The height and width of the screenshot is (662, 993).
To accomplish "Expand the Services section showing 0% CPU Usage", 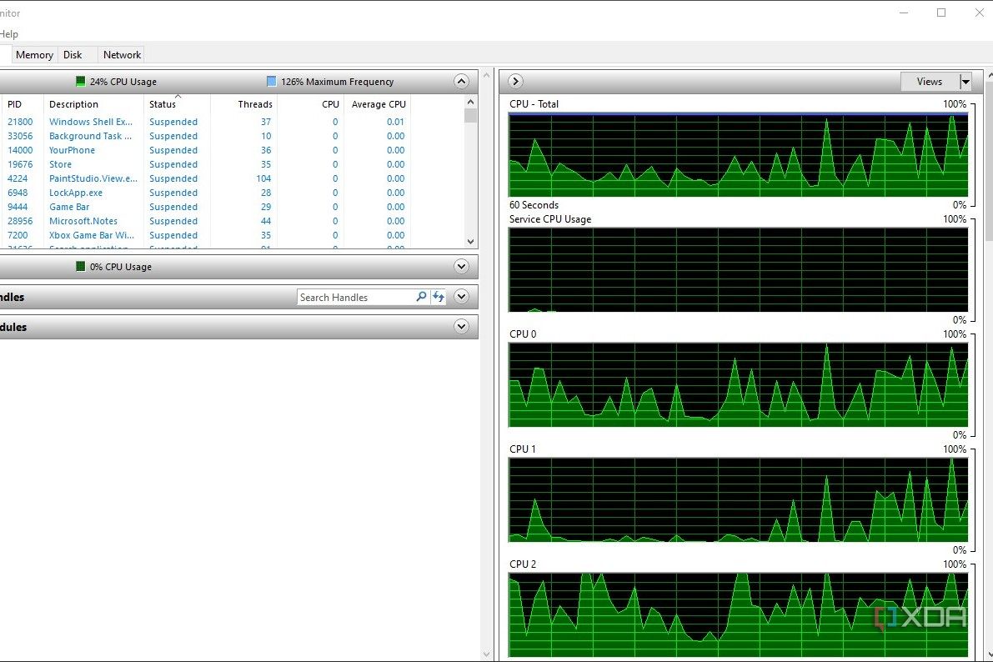I will coord(461,267).
